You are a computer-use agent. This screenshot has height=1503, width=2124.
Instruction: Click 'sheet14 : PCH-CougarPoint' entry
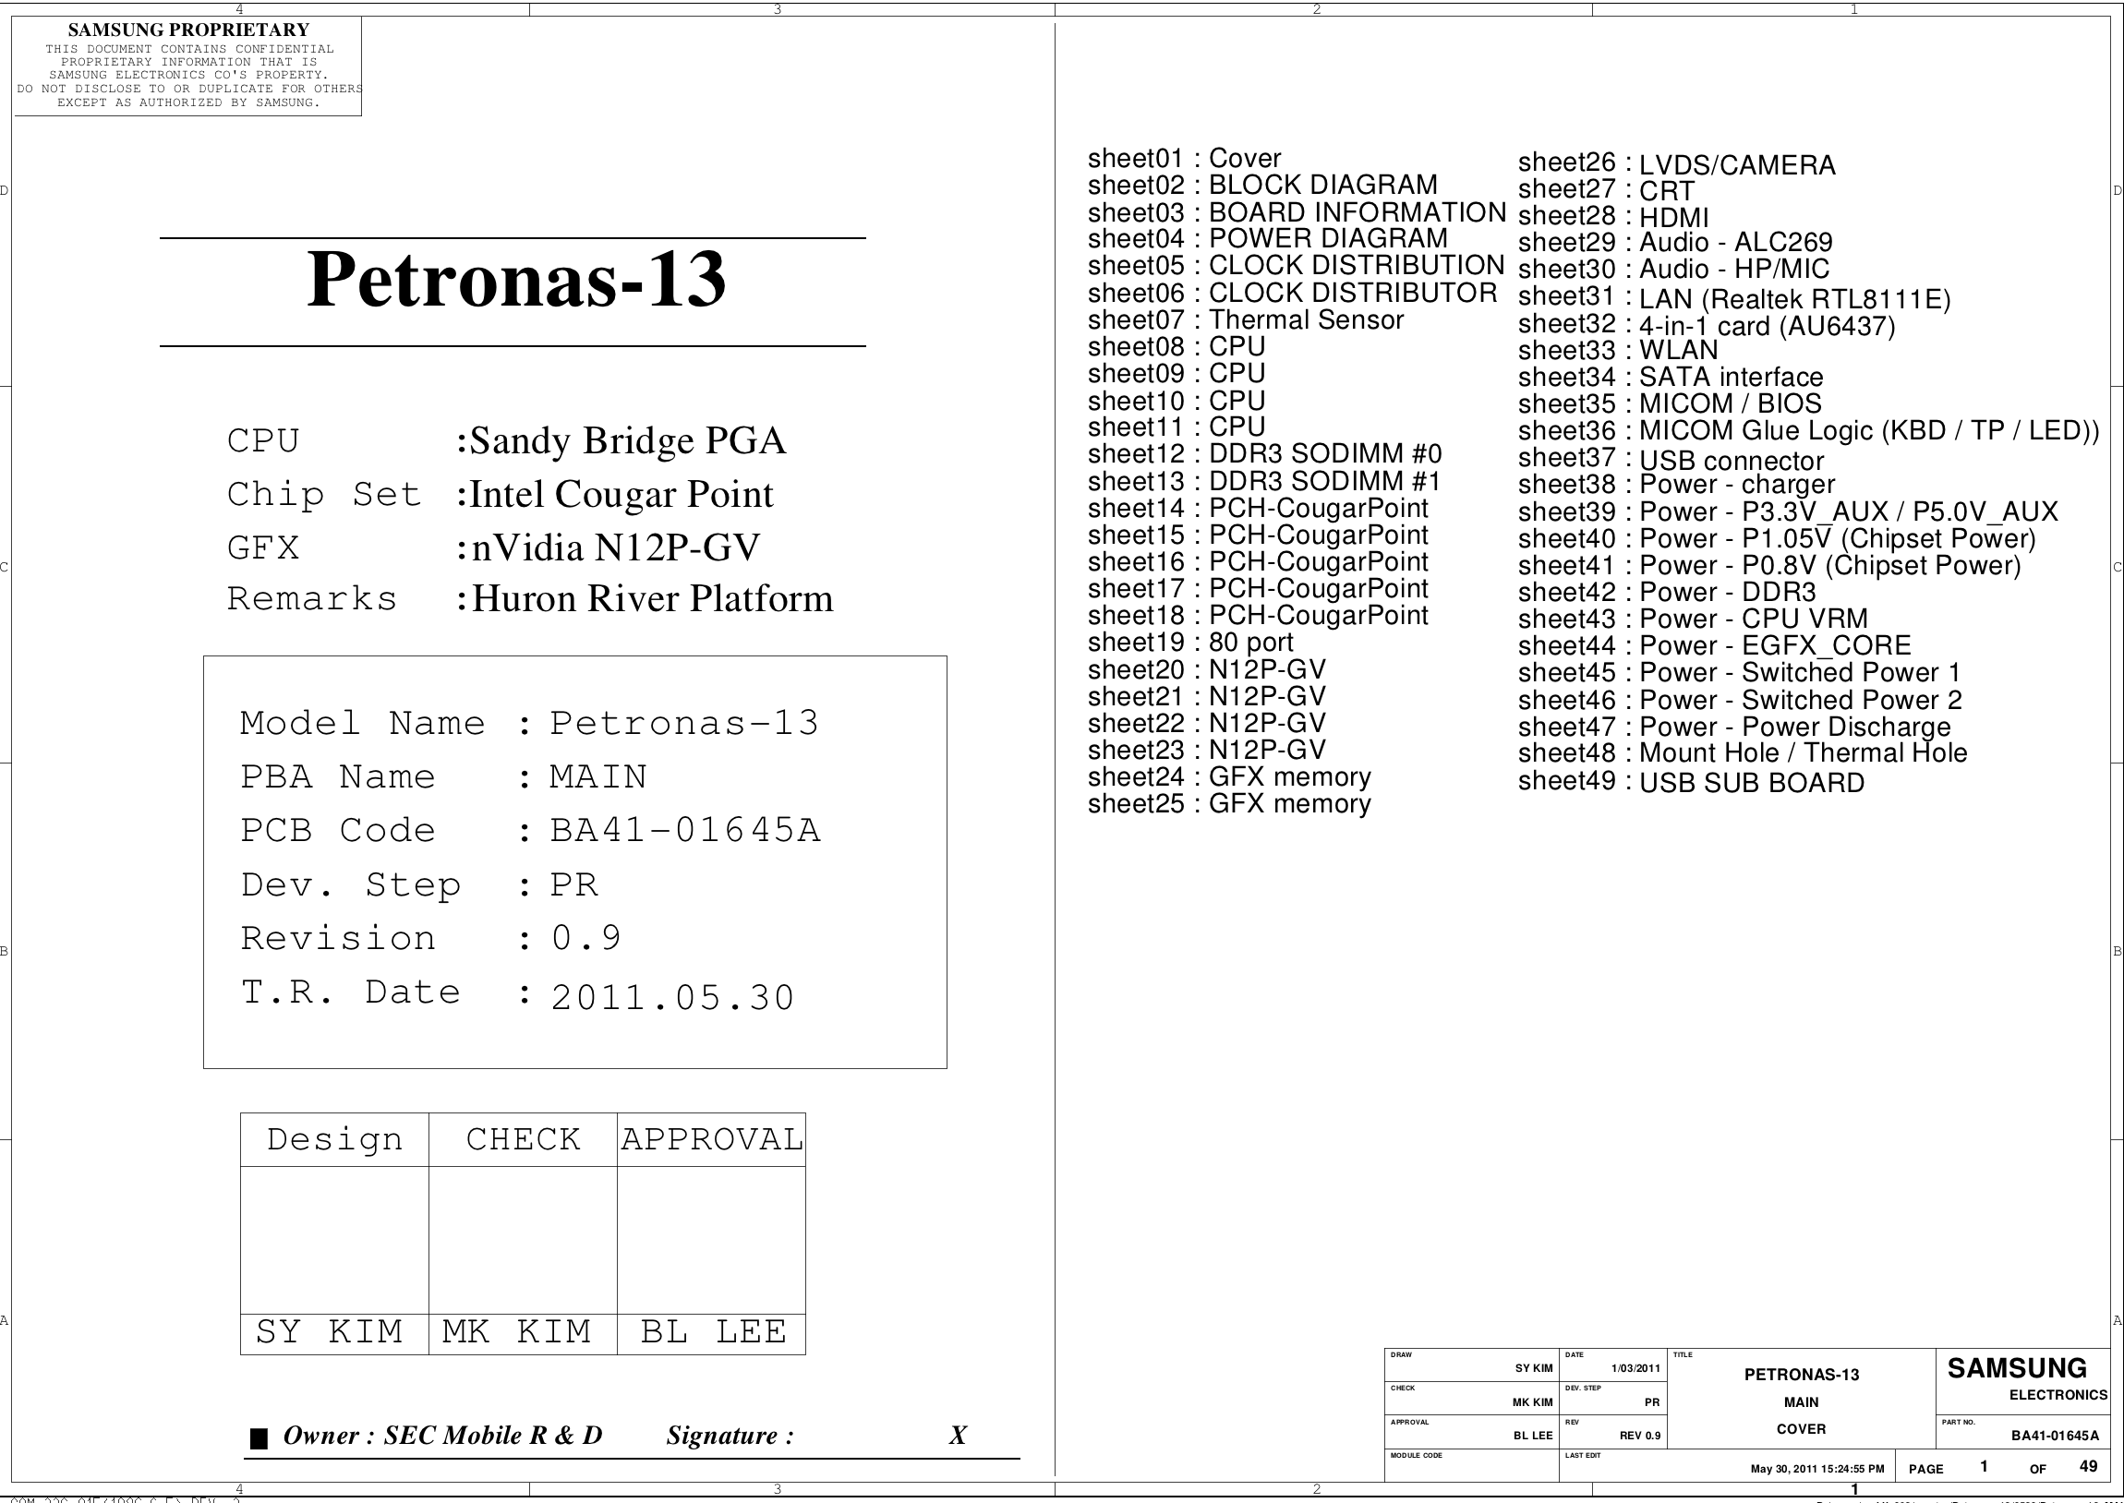tap(1259, 508)
